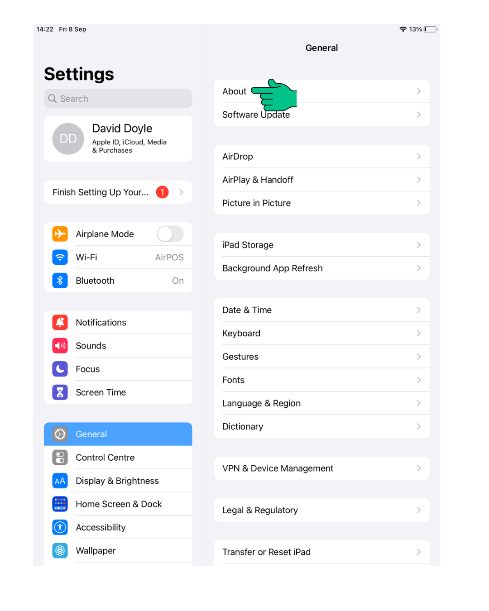
Task: Open David Doyle Apple ID profile
Action: [x=118, y=139]
